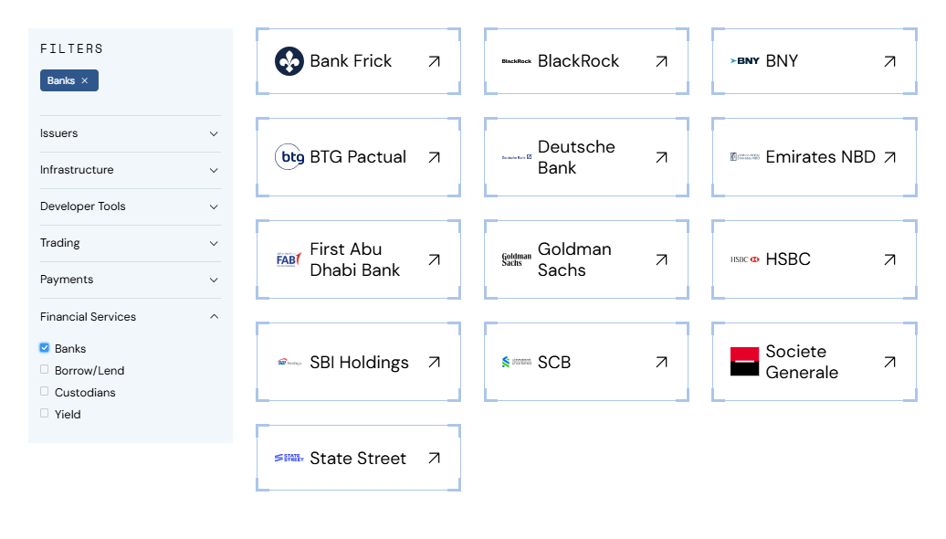Remove the Banks filter tag
This screenshot has width=946, height=539.
(x=85, y=80)
